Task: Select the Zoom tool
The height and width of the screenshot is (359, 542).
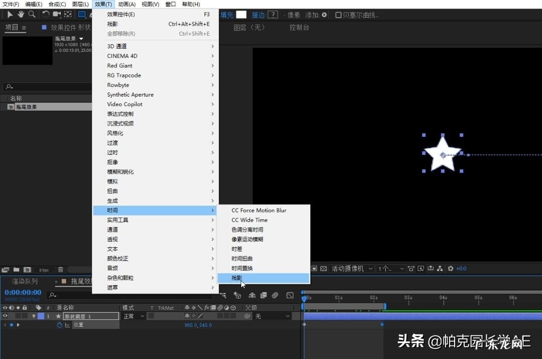Action: [x=32, y=15]
